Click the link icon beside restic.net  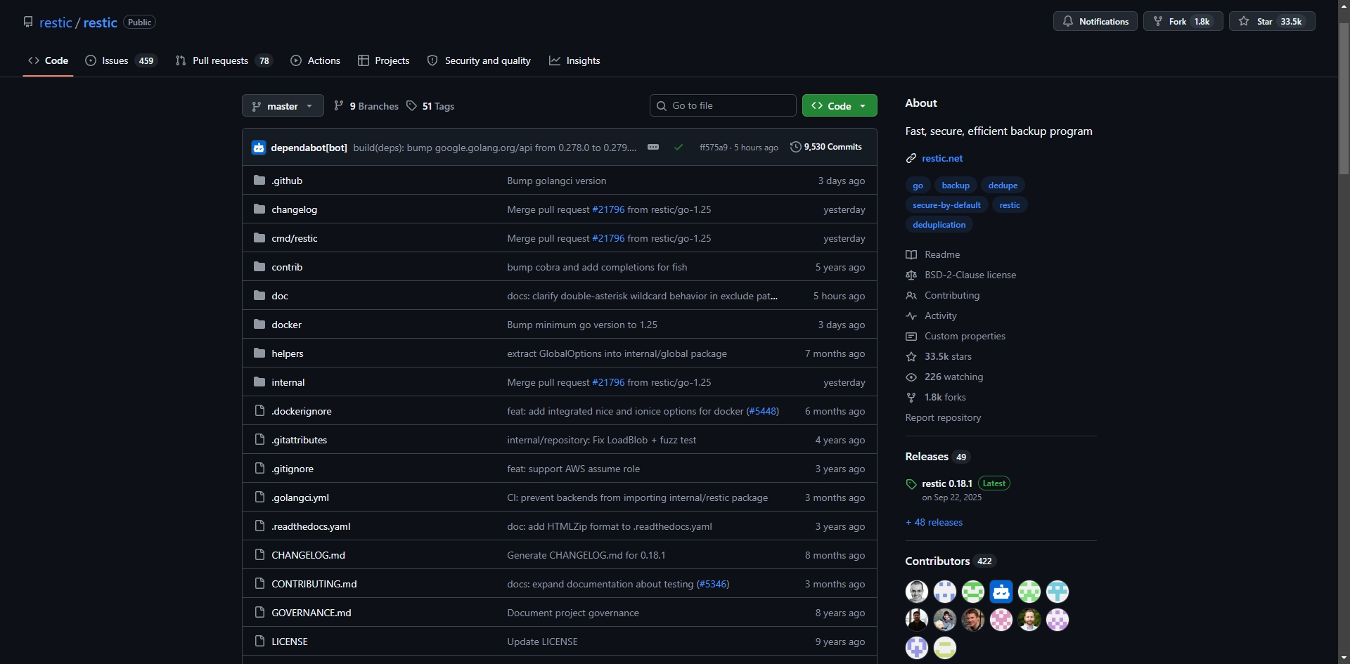tap(911, 159)
